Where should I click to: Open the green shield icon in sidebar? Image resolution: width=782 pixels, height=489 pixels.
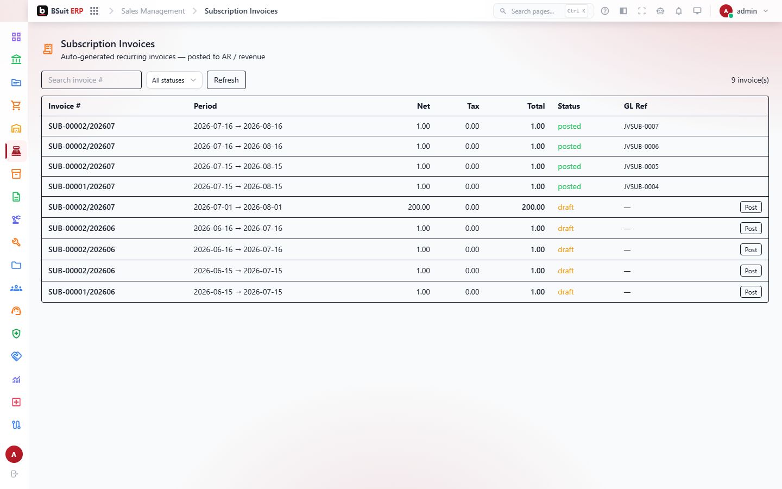pos(16,334)
